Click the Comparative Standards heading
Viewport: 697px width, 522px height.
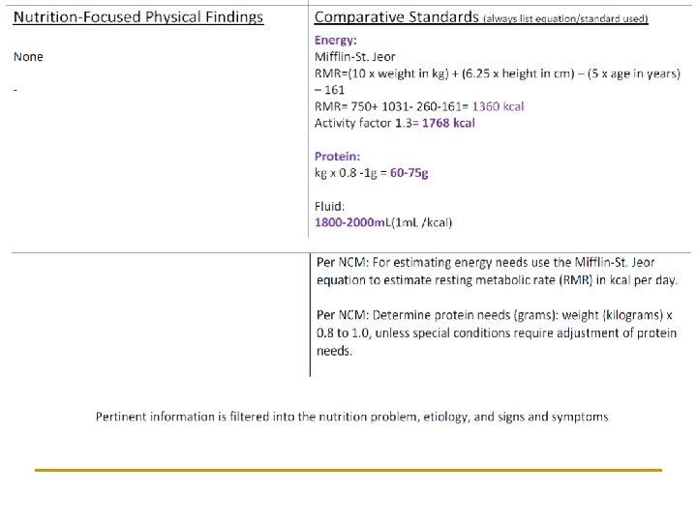[396, 17]
